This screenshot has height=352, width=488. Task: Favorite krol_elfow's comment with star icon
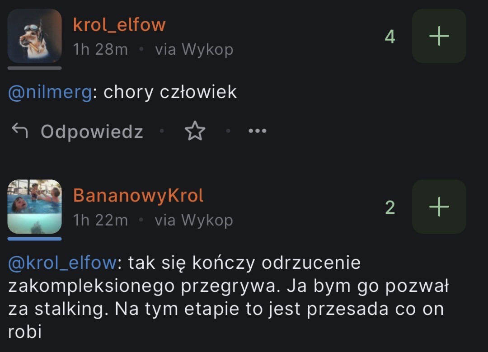tap(195, 131)
